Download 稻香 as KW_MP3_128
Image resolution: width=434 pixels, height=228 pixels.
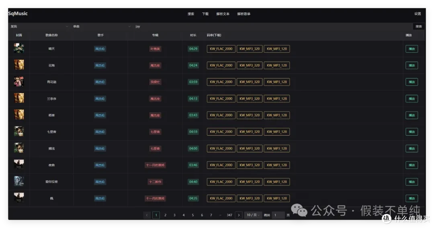(276, 115)
